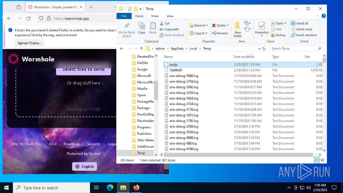Open the History ribbon item
The height and width of the screenshot is (193, 343).
pos(278,35)
